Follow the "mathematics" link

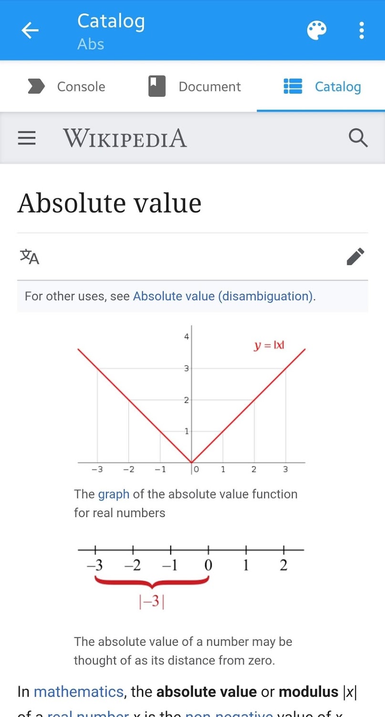tap(79, 692)
